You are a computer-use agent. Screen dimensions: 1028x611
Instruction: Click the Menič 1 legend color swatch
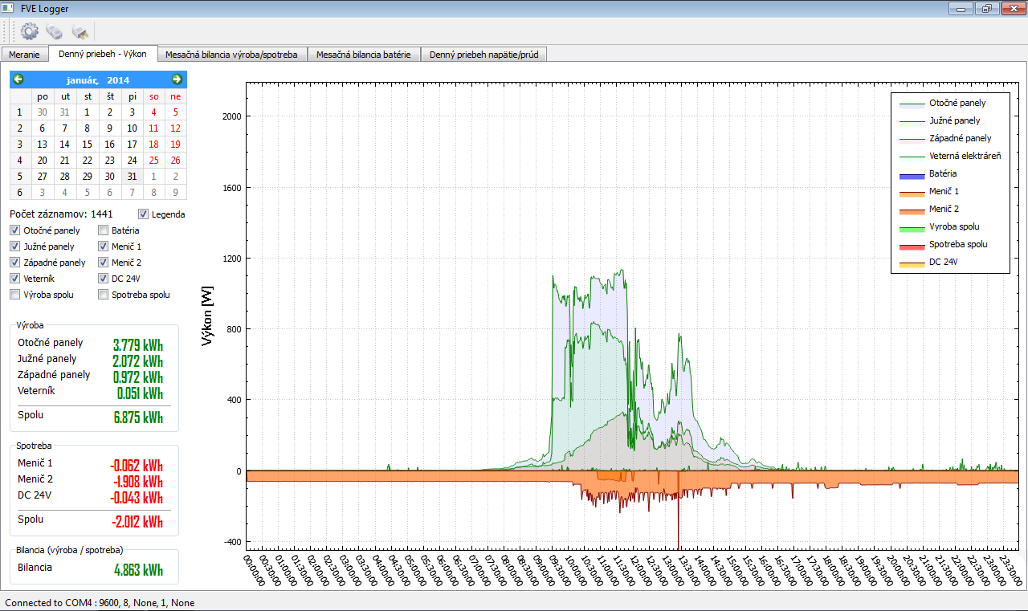point(911,193)
